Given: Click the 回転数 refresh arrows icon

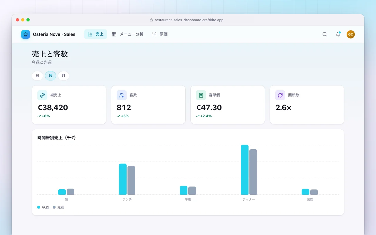Looking at the screenshot, I should click(280, 95).
